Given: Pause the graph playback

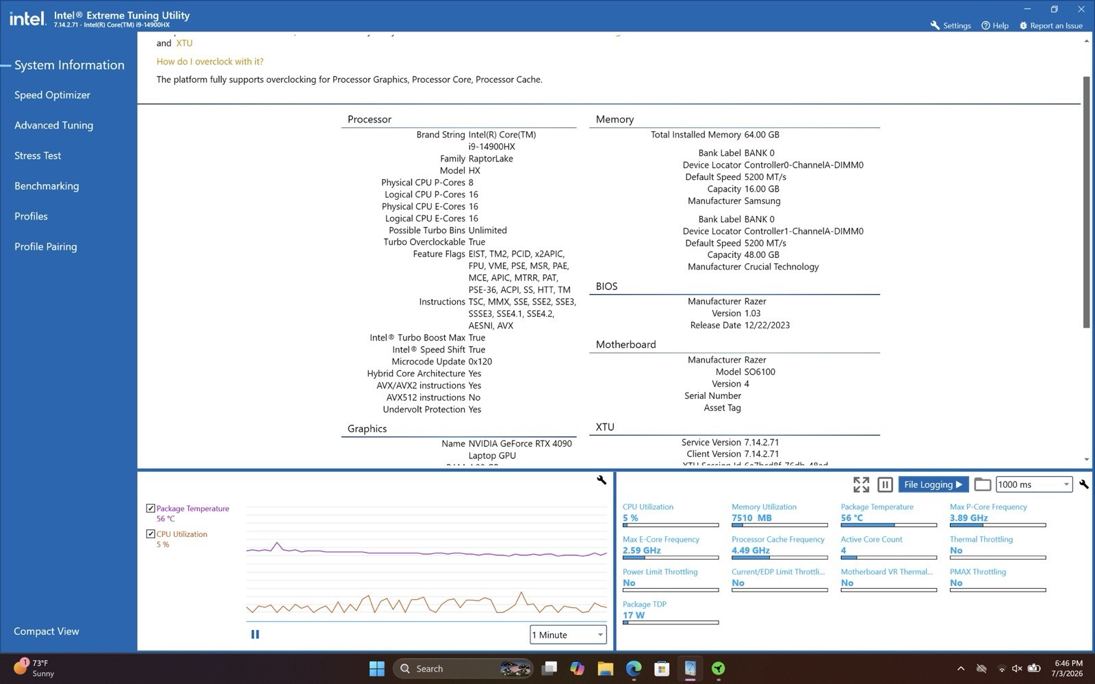Looking at the screenshot, I should pos(255,635).
